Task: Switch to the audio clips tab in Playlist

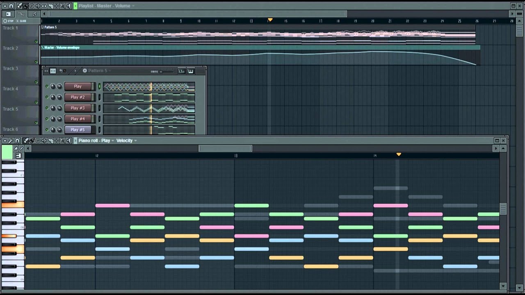Action: (34, 14)
